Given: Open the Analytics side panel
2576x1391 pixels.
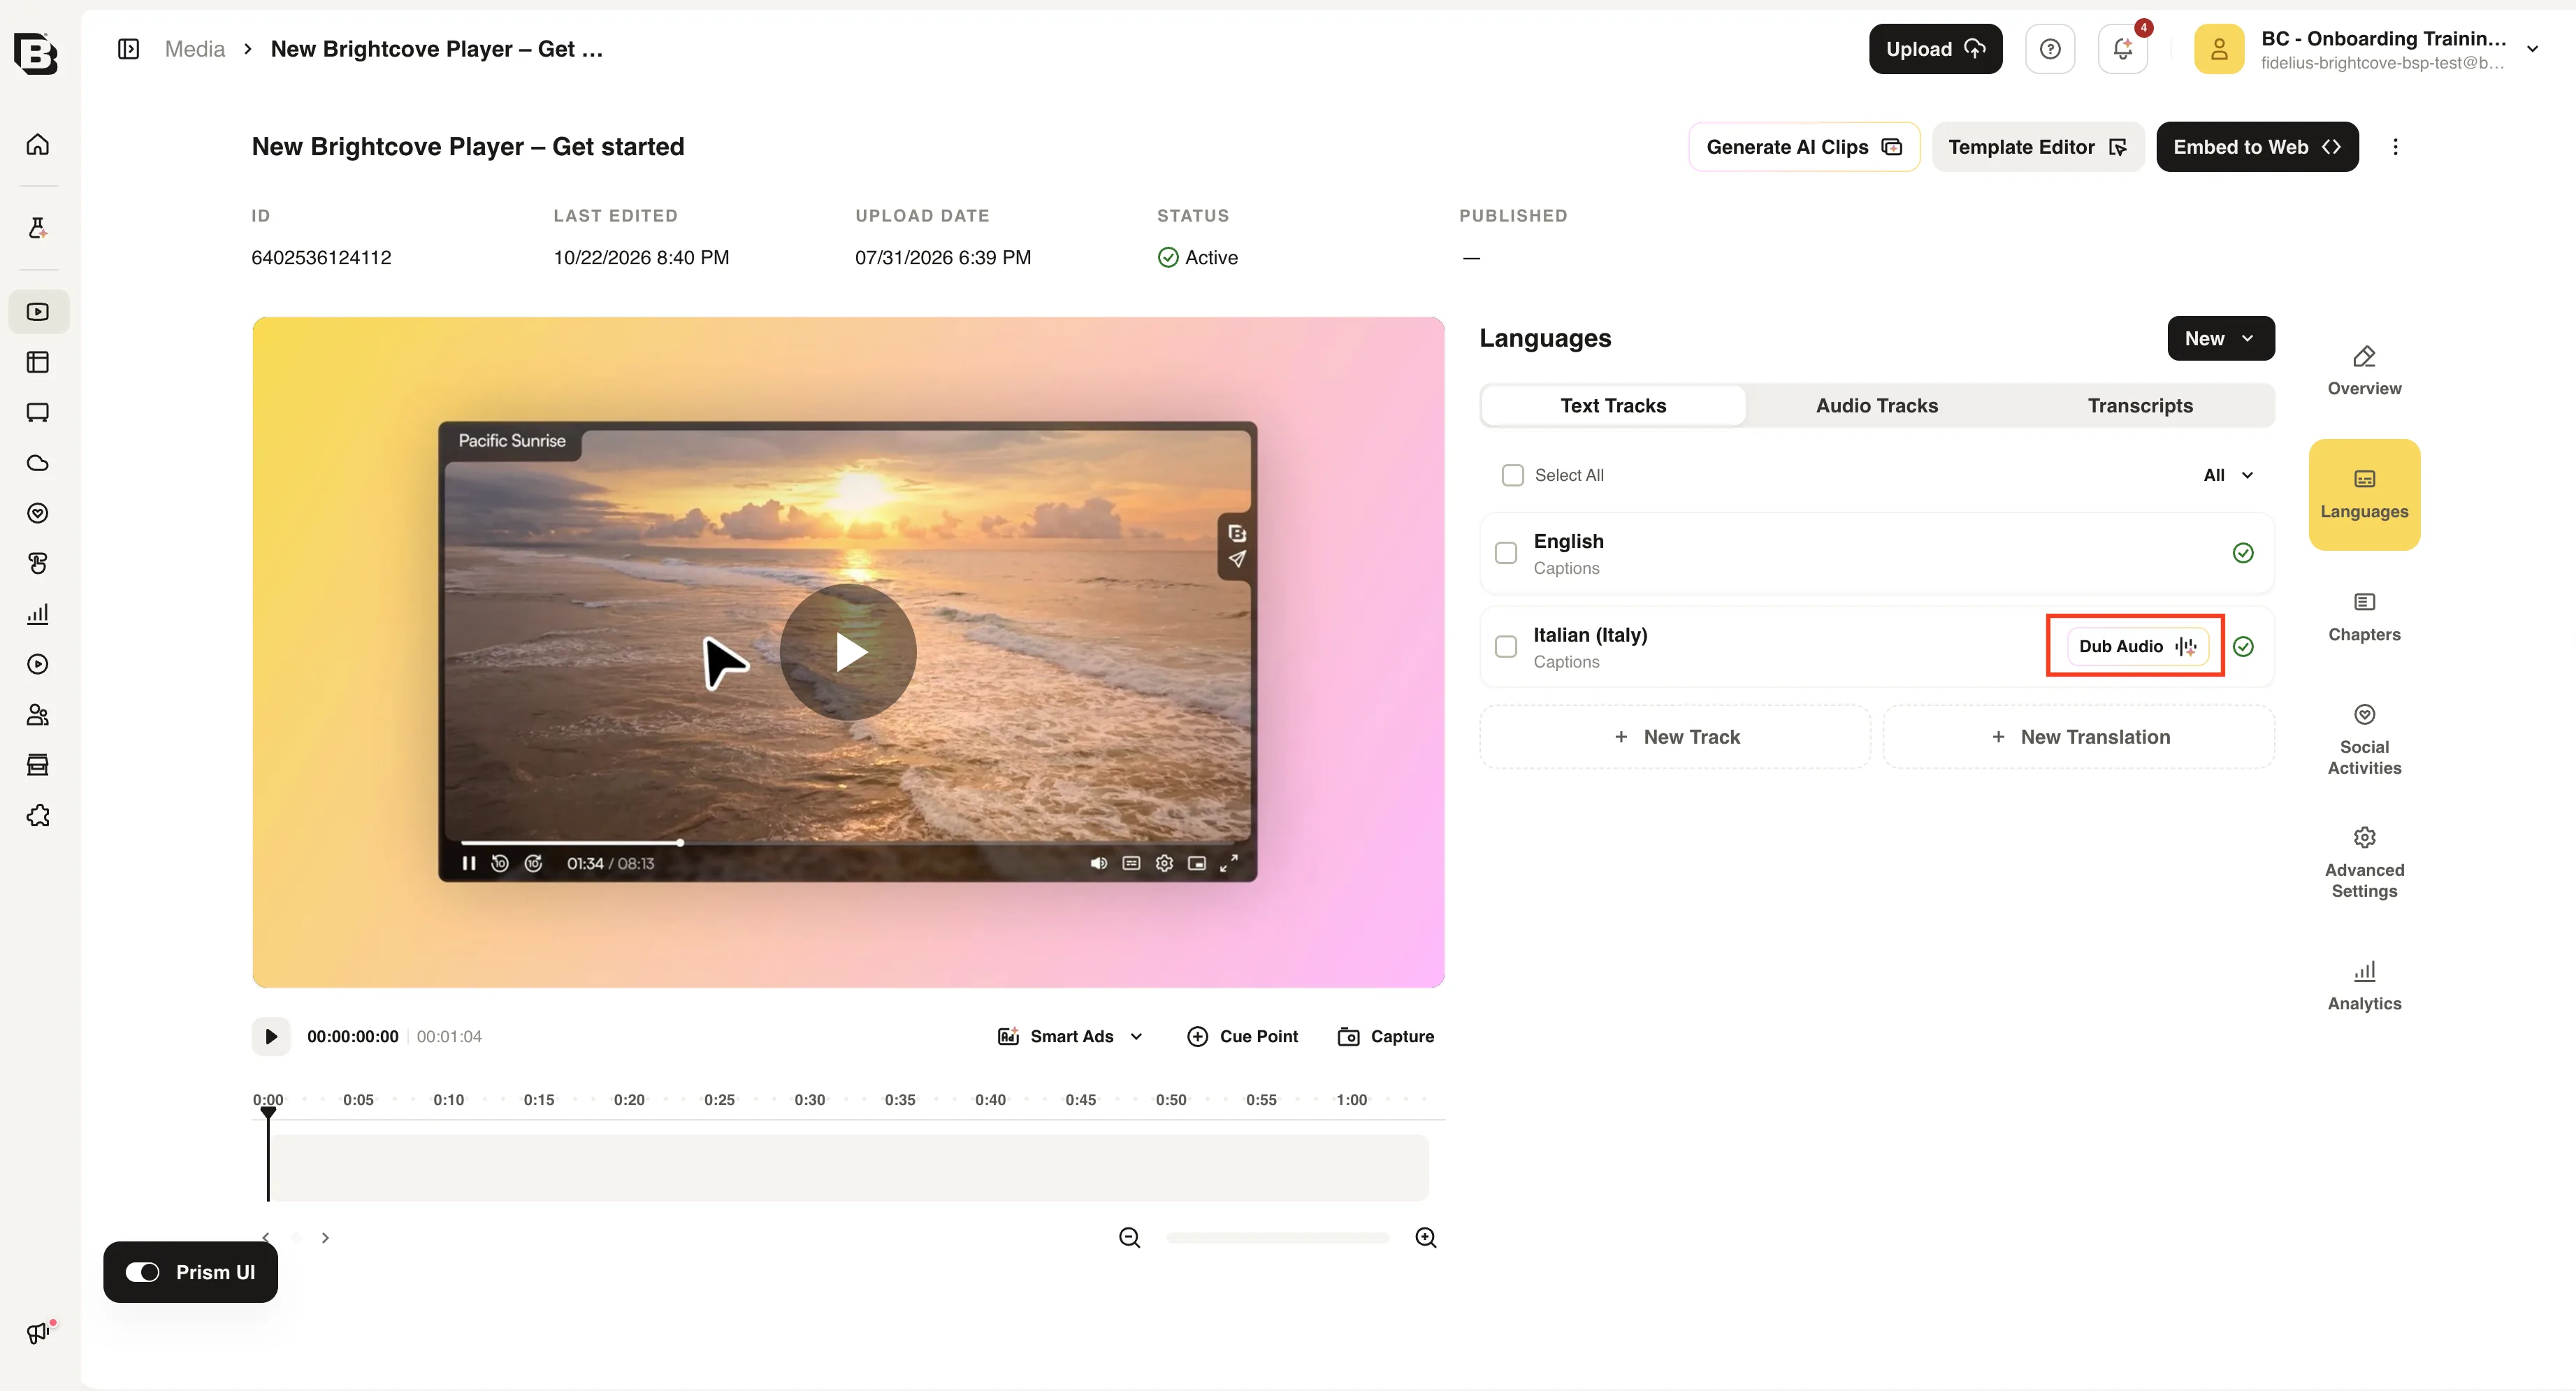Looking at the screenshot, I should point(2364,987).
